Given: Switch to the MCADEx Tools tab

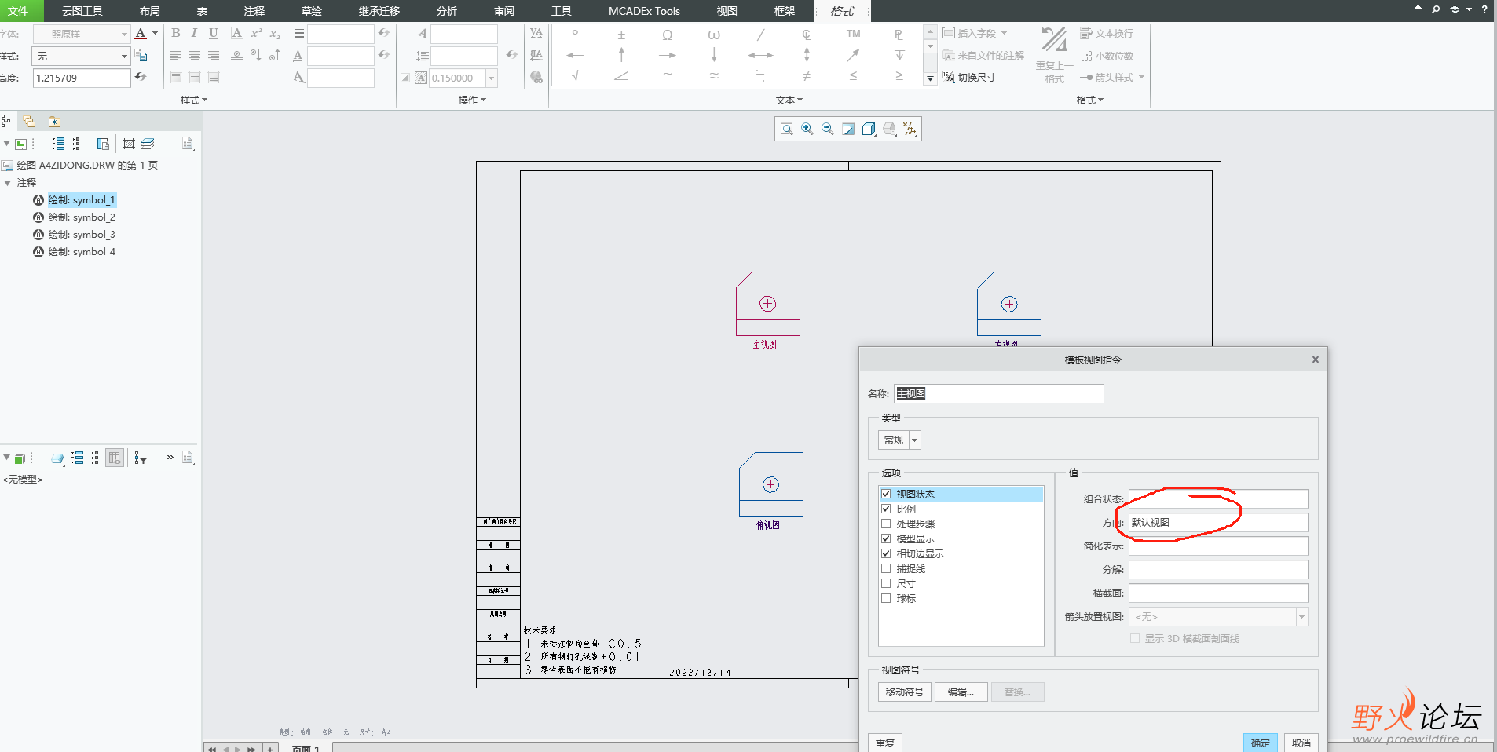Looking at the screenshot, I should pyautogui.click(x=644, y=11).
